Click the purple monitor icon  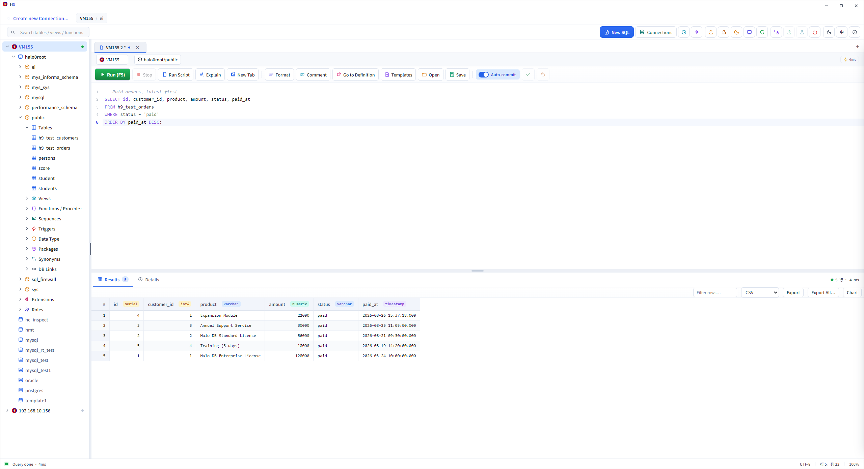point(749,32)
